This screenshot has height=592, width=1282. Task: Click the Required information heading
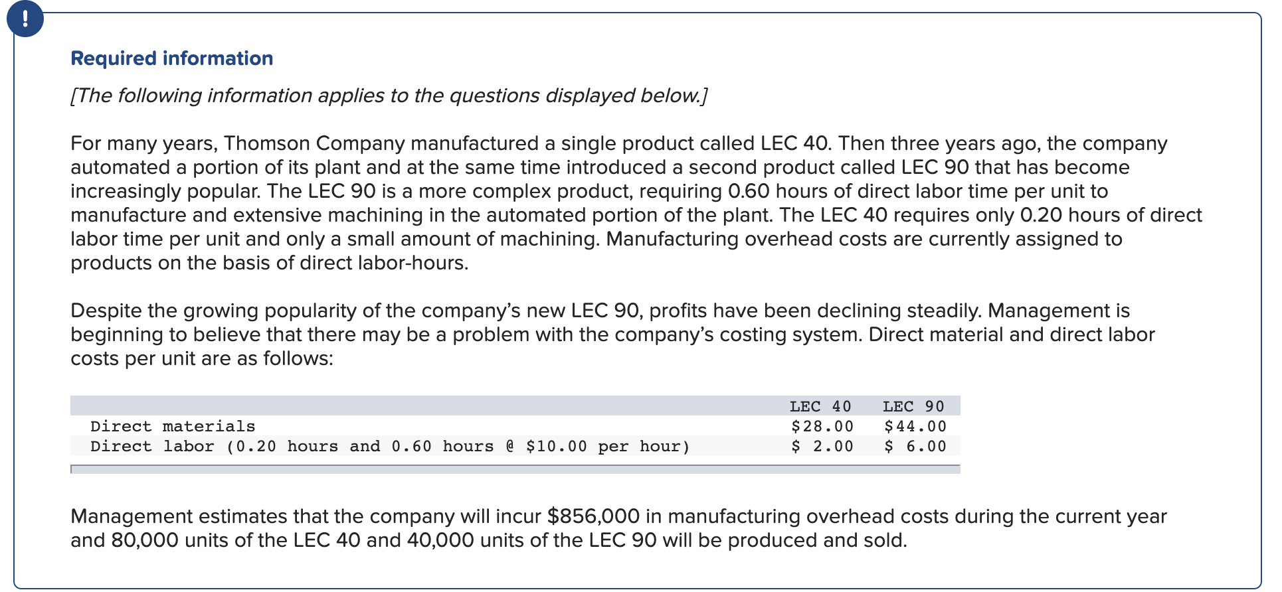pos(171,58)
